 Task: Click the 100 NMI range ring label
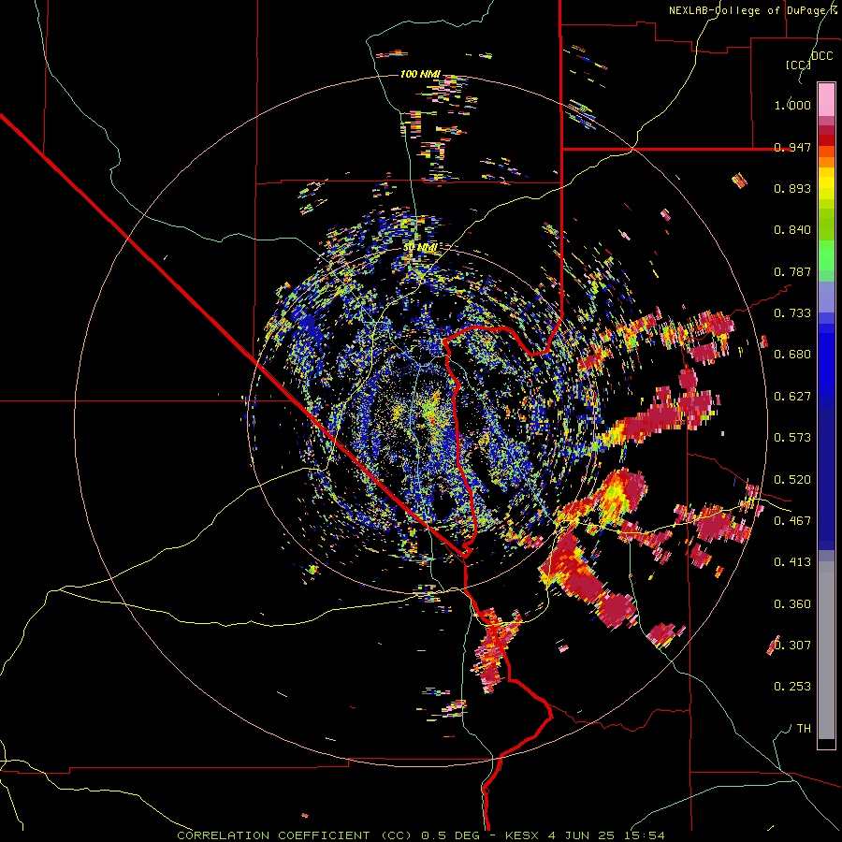420,74
